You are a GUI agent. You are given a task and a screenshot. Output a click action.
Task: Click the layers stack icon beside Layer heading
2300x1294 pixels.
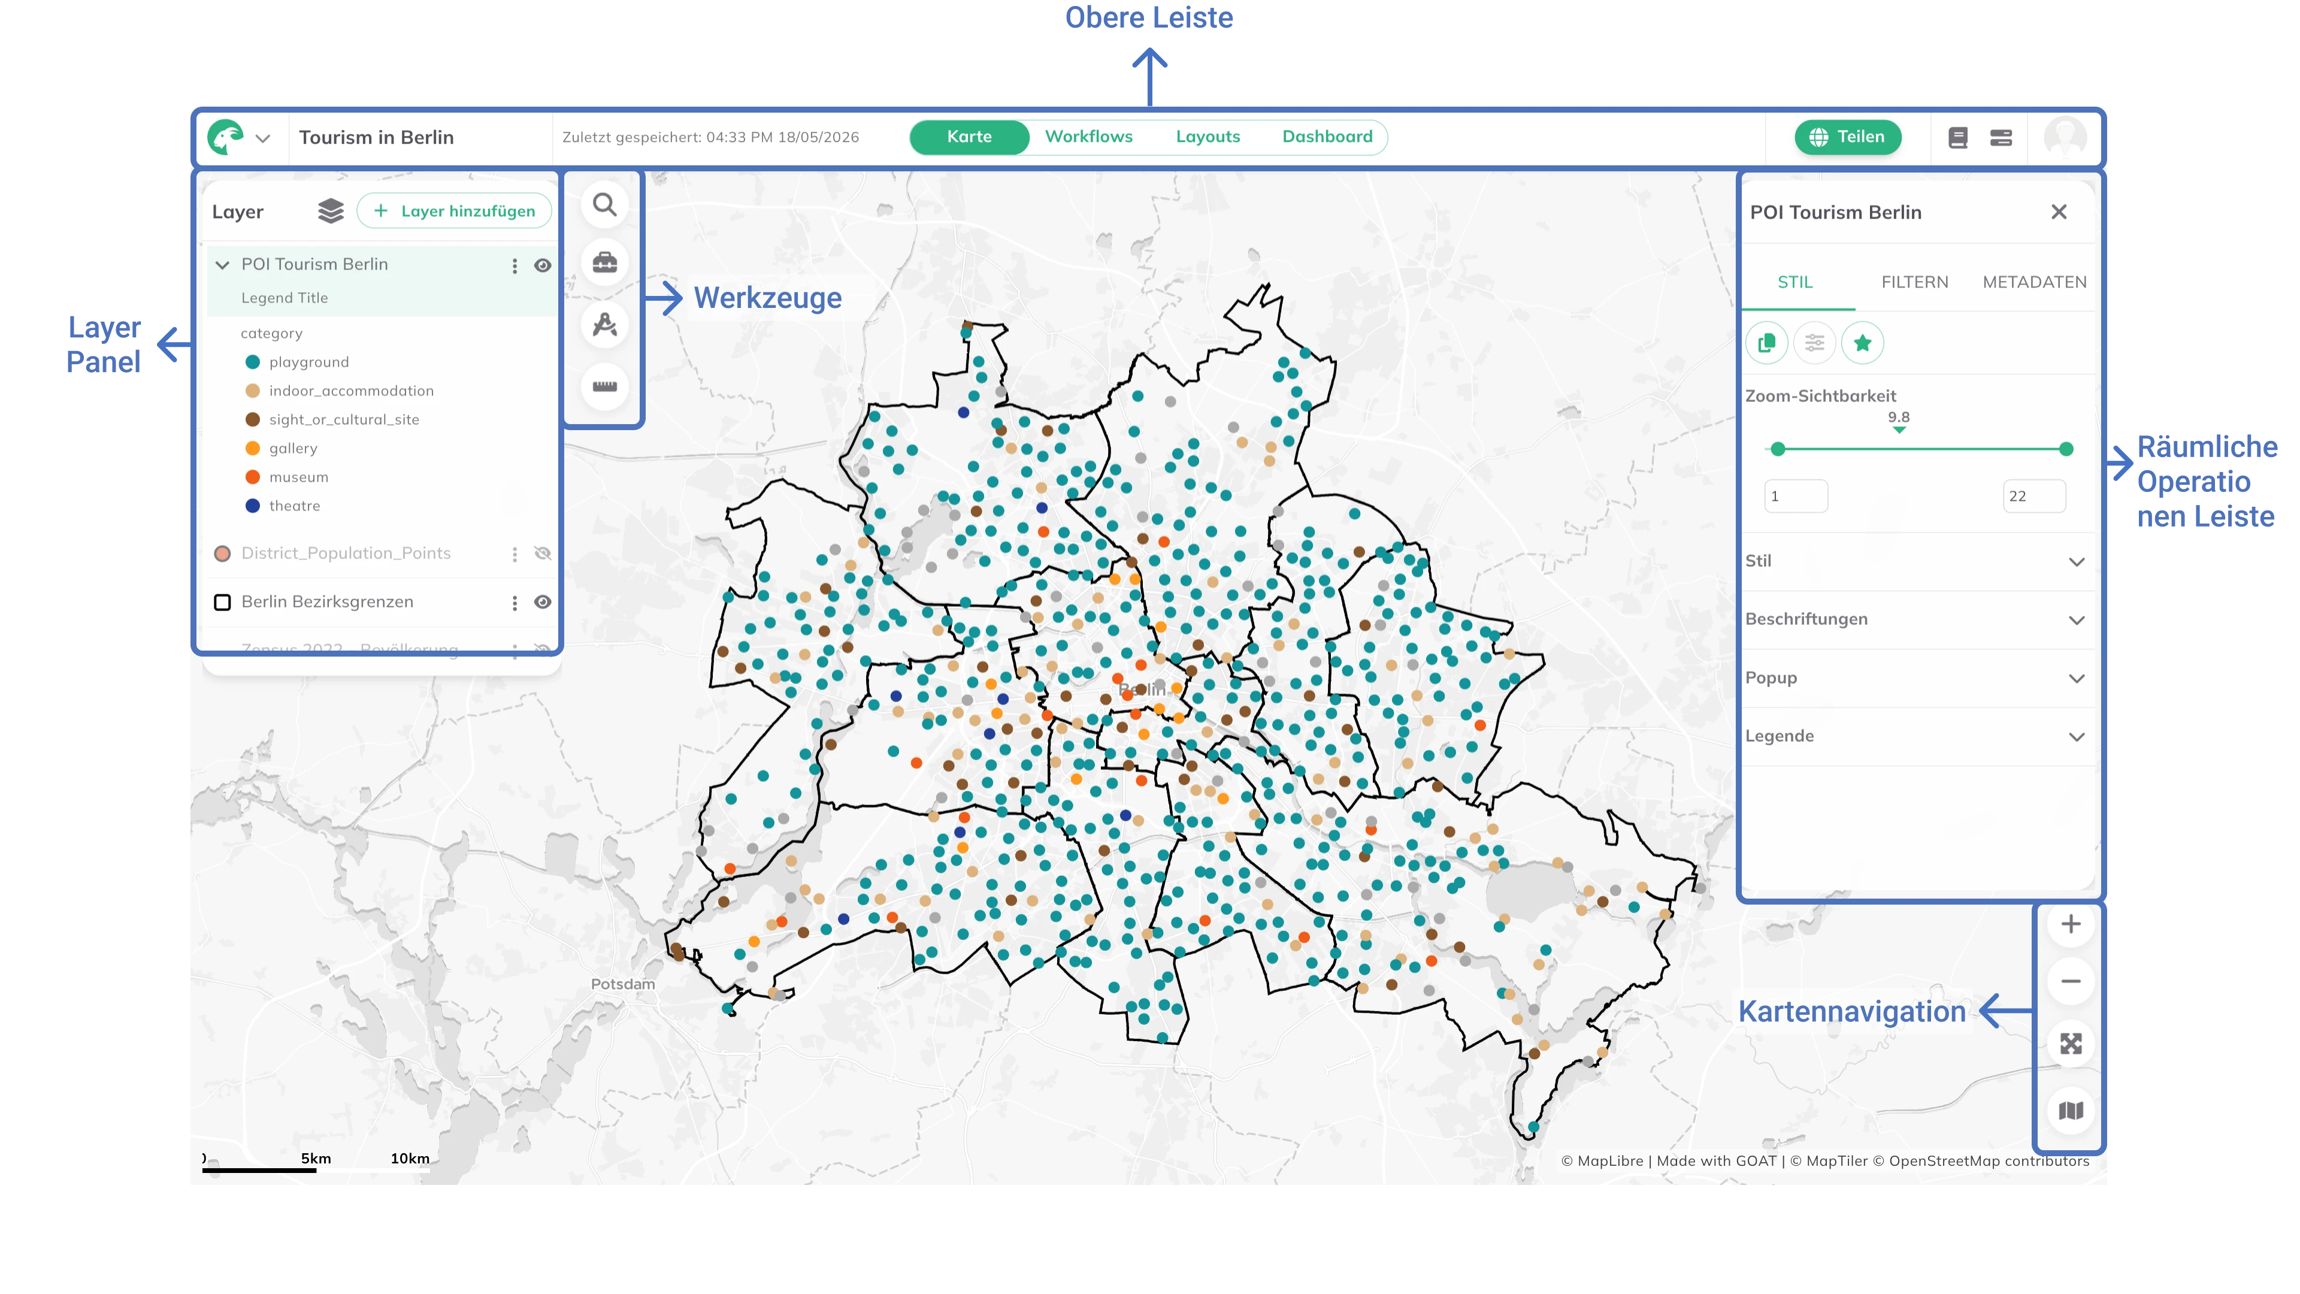(x=331, y=211)
